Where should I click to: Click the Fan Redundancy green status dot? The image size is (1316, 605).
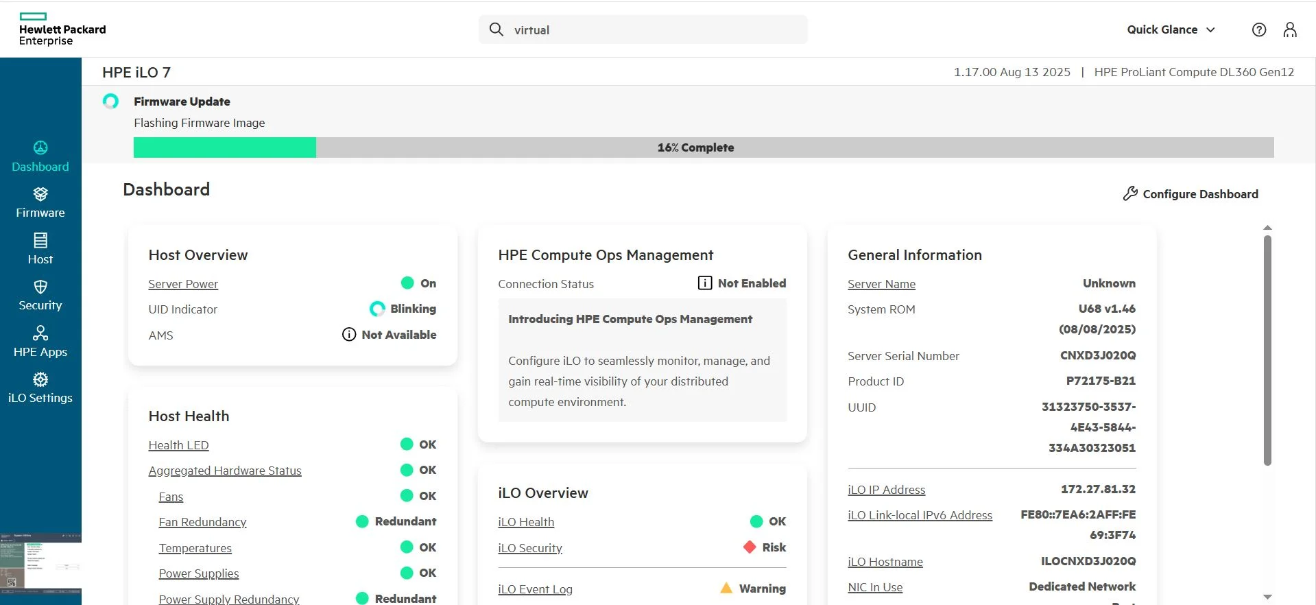coord(362,521)
